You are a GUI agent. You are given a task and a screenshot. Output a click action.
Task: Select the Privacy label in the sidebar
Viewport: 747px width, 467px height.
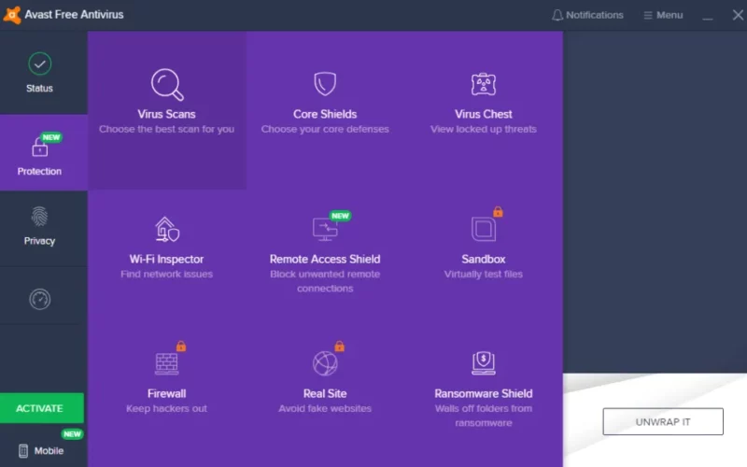[x=39, y=241]
